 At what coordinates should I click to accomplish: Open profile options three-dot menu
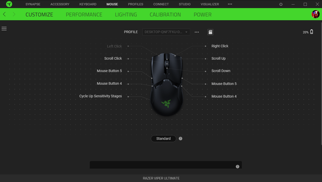[x=197, y=32]
